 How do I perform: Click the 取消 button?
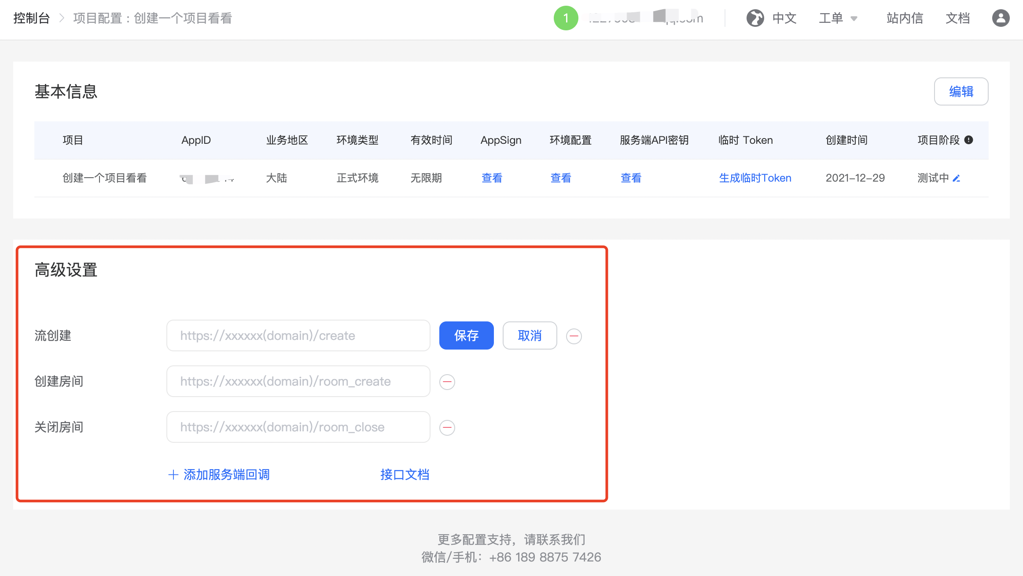click(x=530, y=335)
